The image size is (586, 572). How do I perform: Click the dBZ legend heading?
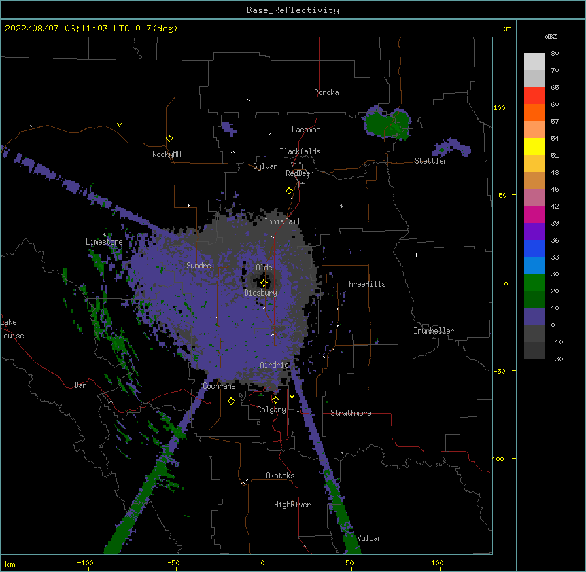point(551,37)
